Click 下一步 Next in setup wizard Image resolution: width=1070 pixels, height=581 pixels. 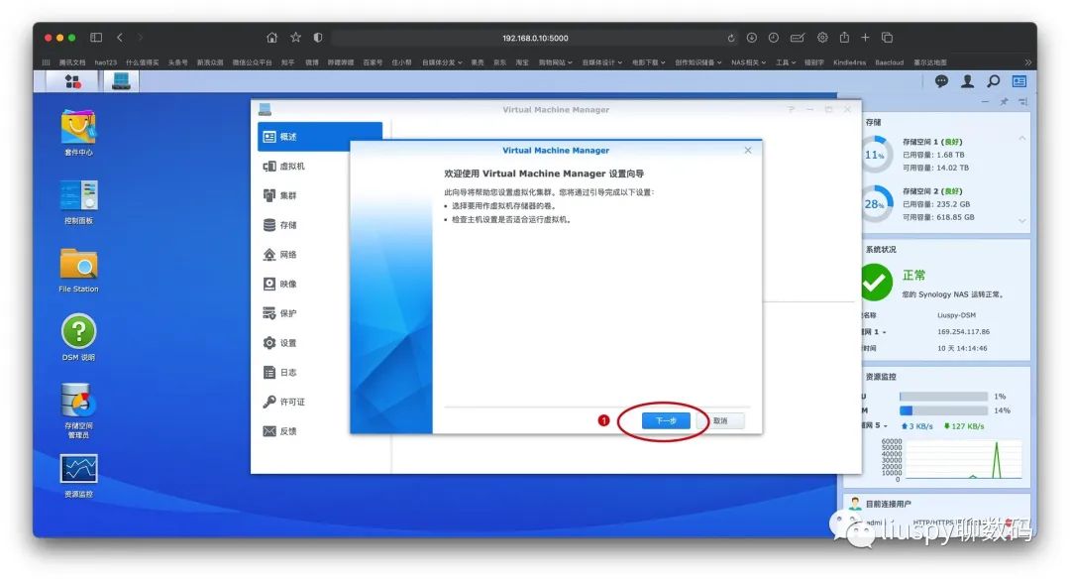coord(666,420)
